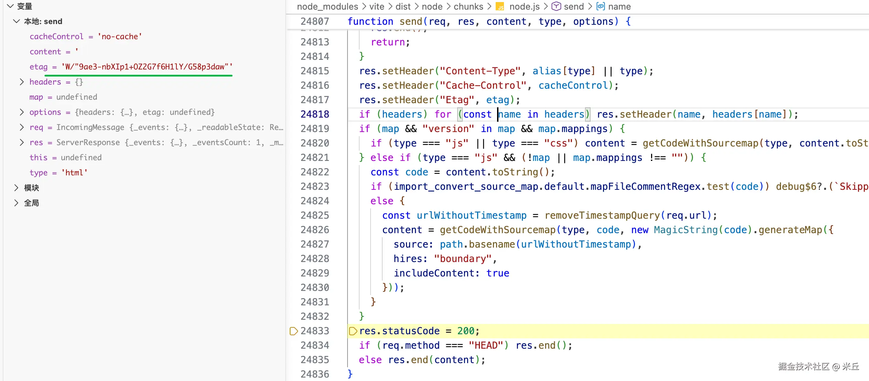Viewport: 869px width, 381px height.
Task: Open the chunks breadcrumb segment
Action: click(468, 7)
